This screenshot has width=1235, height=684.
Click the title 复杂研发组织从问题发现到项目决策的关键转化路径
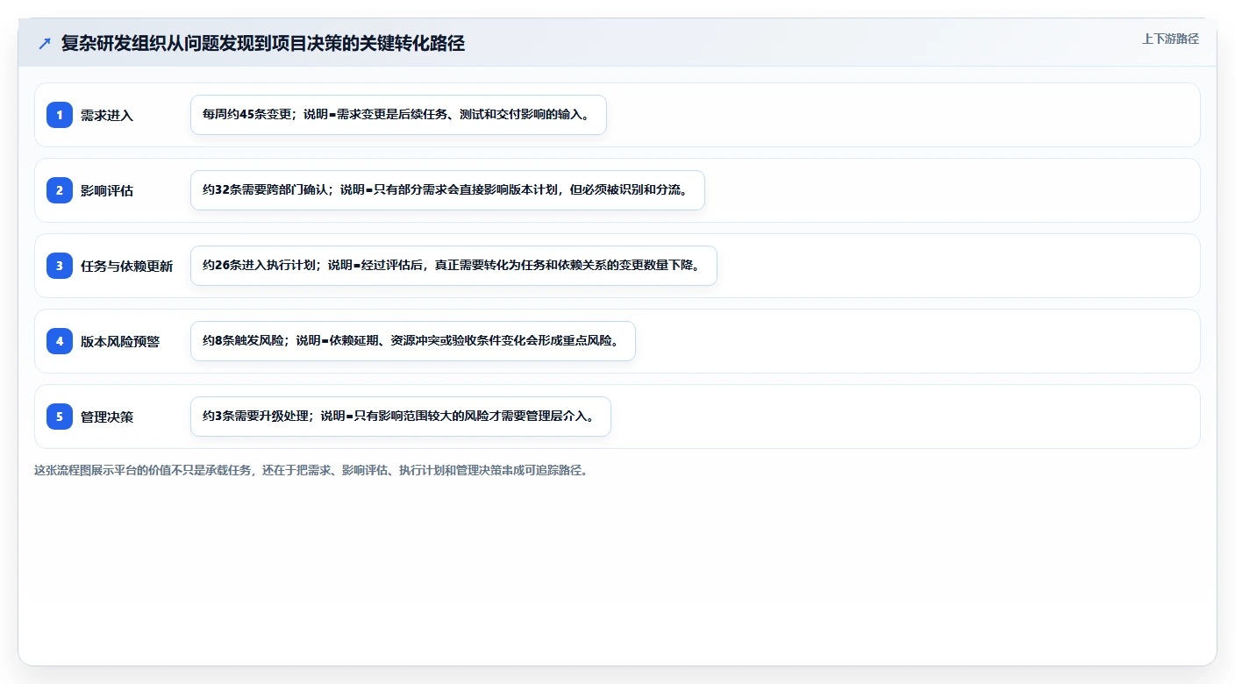[263, 44]
